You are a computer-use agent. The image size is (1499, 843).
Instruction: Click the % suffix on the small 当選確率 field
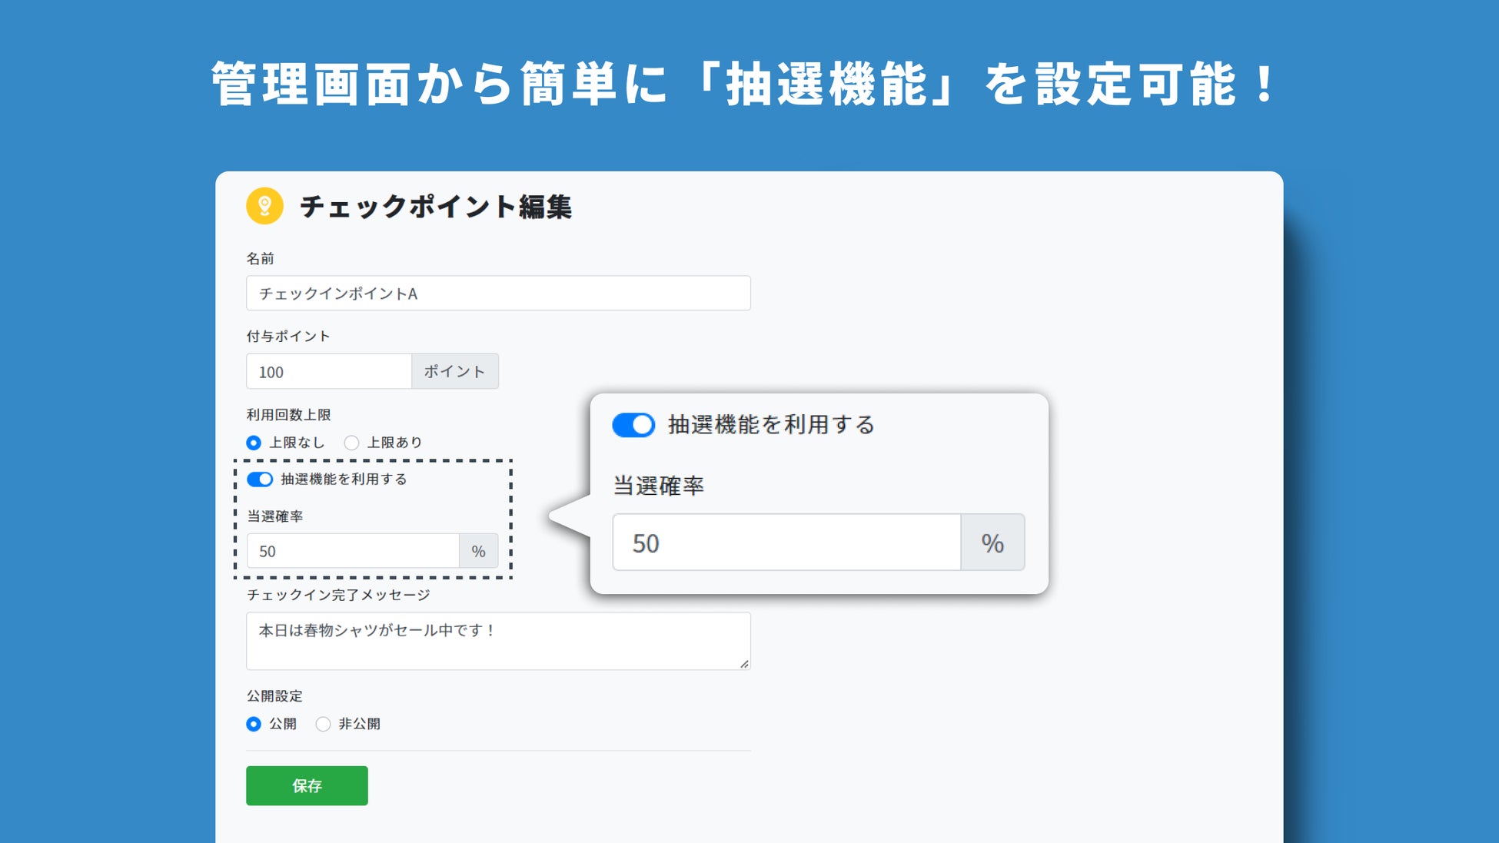click(478, 551)
